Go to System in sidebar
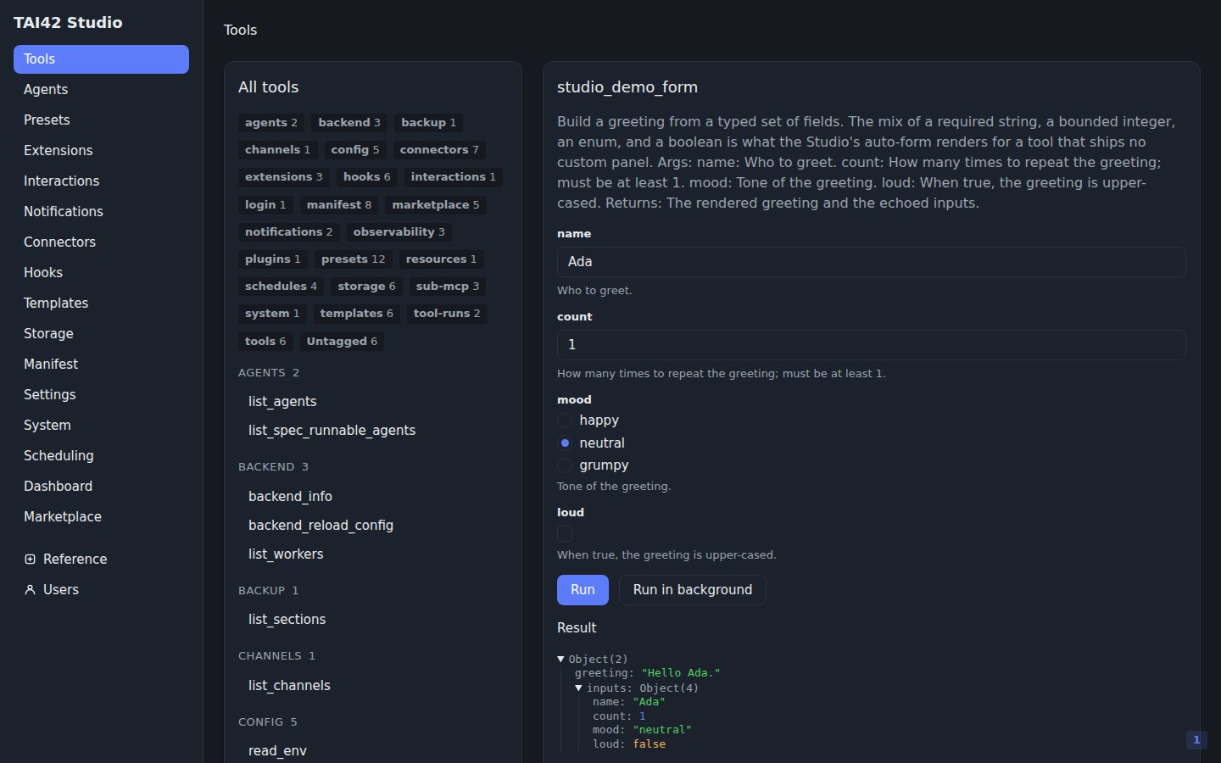This screenshot has height=763, width=1221. click(101, 426)
